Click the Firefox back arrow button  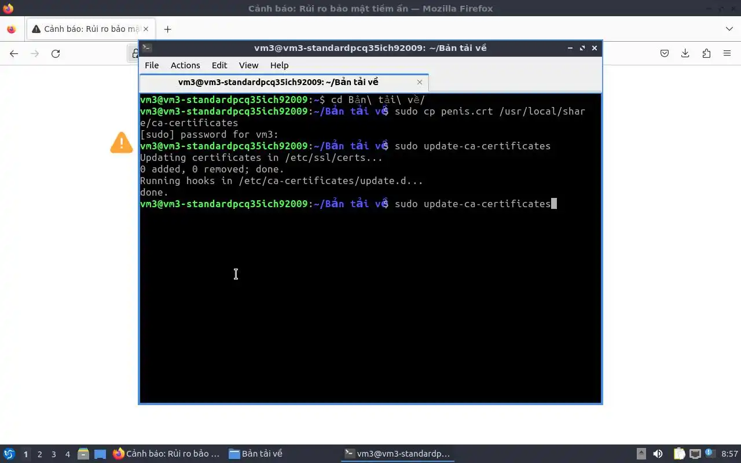[x=14, y=53]
